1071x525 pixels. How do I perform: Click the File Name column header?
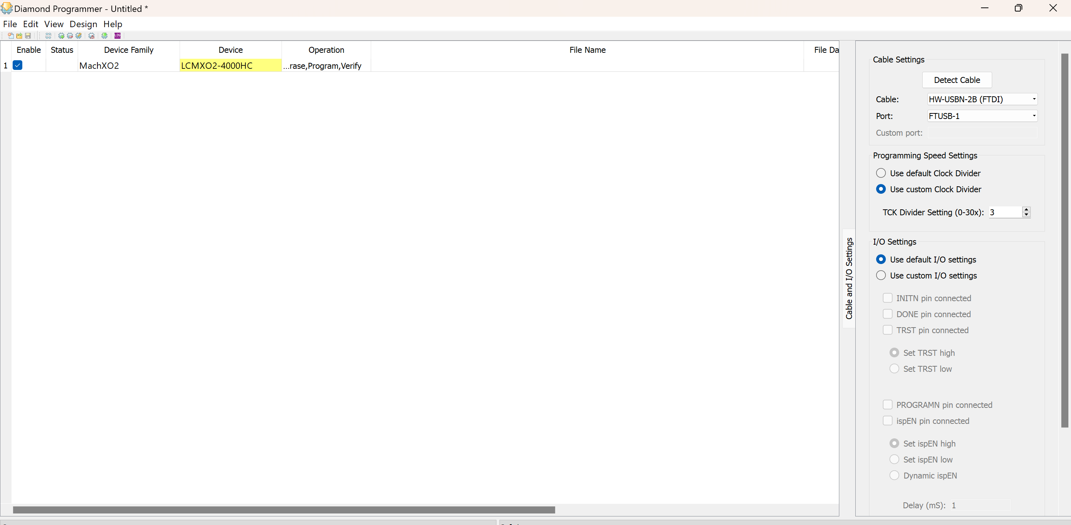[x=587, y=50]
